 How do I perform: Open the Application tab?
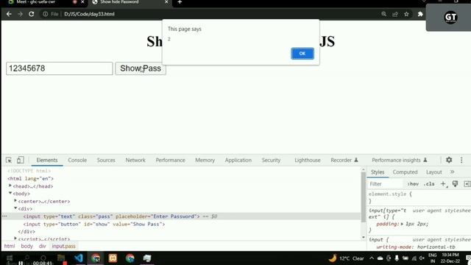click(238, 160)
